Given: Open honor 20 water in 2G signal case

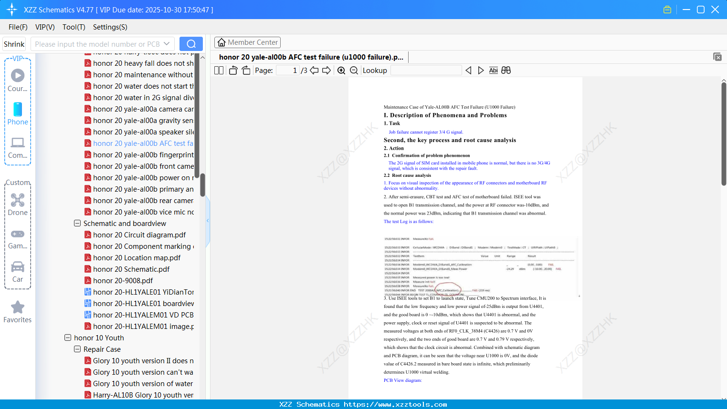Looking at the screenshot, I should [139, 98].
